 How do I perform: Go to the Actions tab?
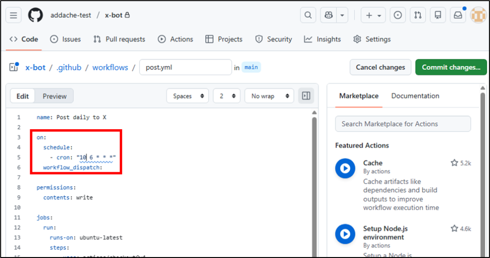[x=176, y=39]
